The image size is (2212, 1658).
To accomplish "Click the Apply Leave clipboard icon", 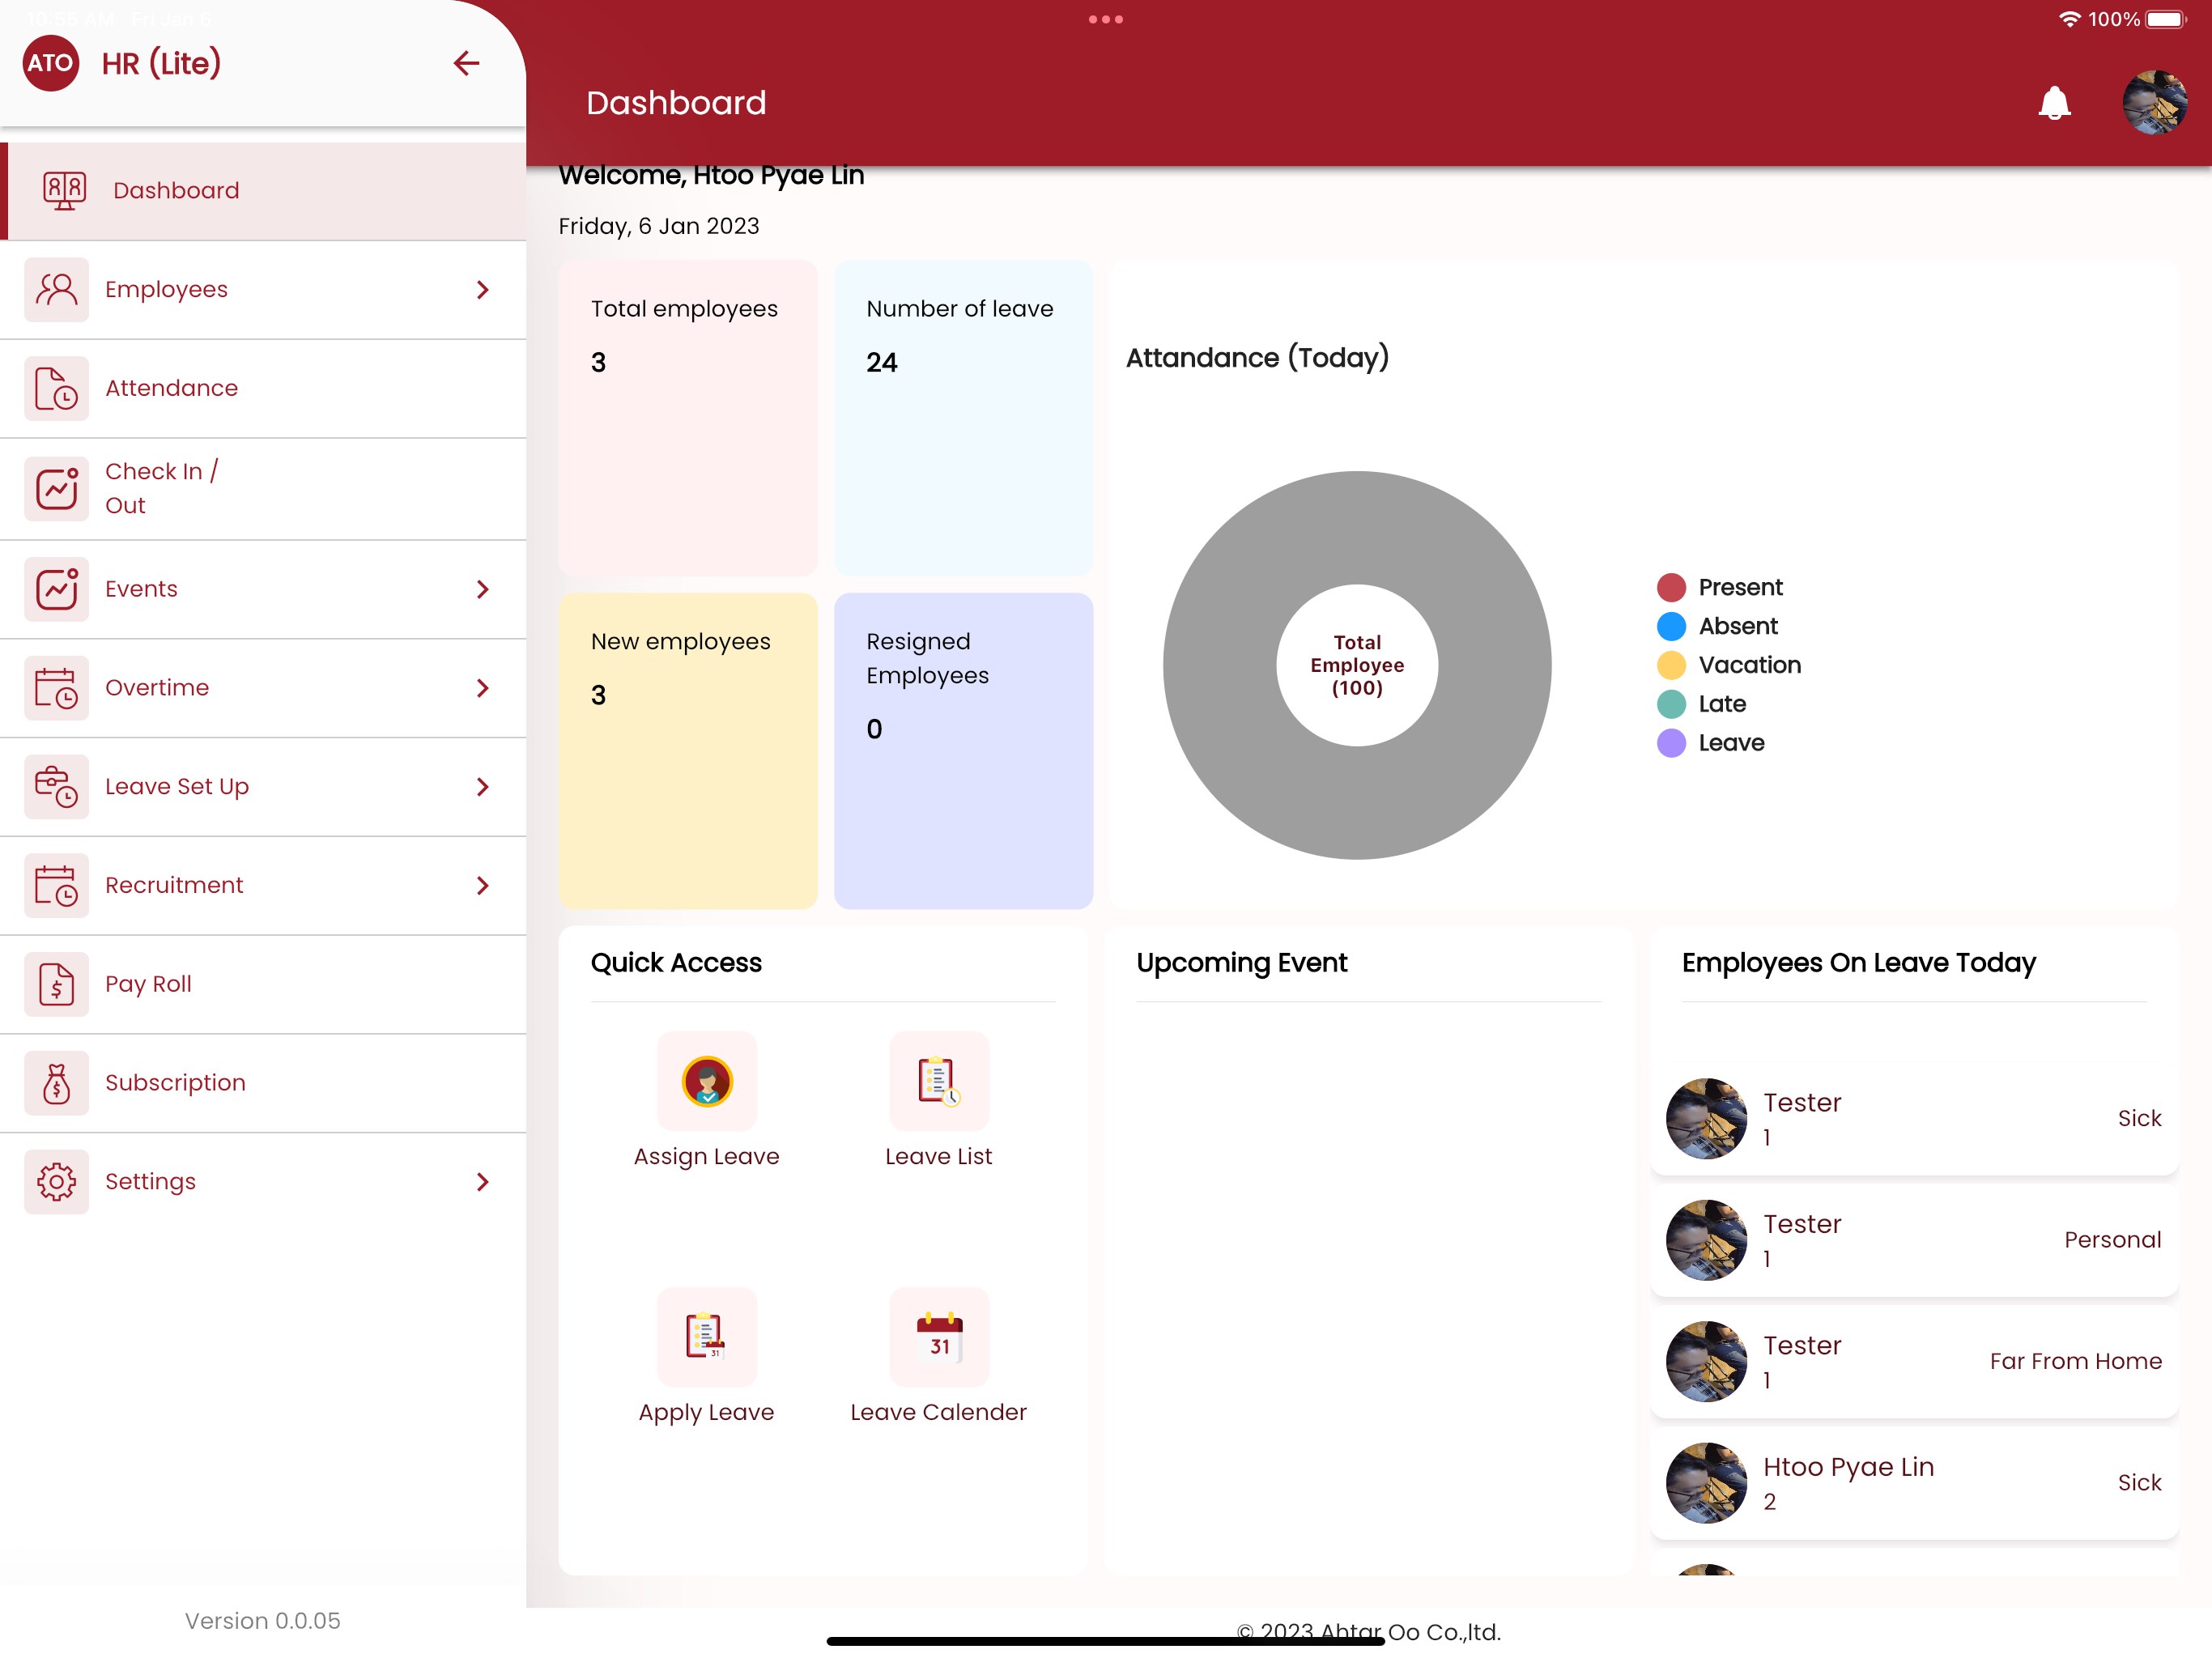I will click(706, 1336).
